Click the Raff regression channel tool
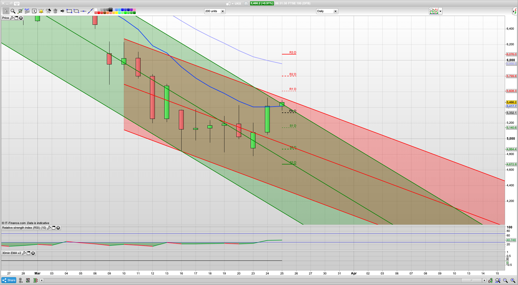This screenshot has width=518, height=285. (27, 11)
